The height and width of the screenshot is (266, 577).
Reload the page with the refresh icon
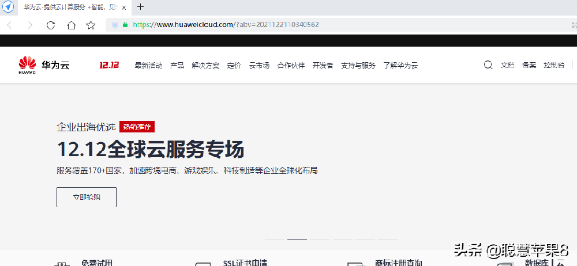51,25
